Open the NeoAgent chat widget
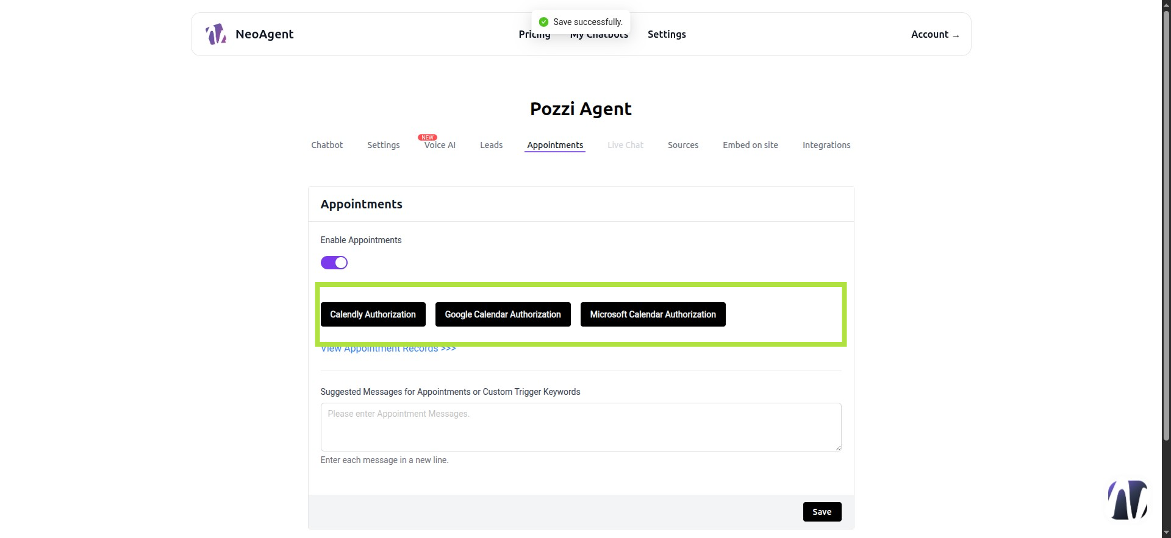The height and width of the screenshot is (538, 1171). click(x=1128, y=500)
